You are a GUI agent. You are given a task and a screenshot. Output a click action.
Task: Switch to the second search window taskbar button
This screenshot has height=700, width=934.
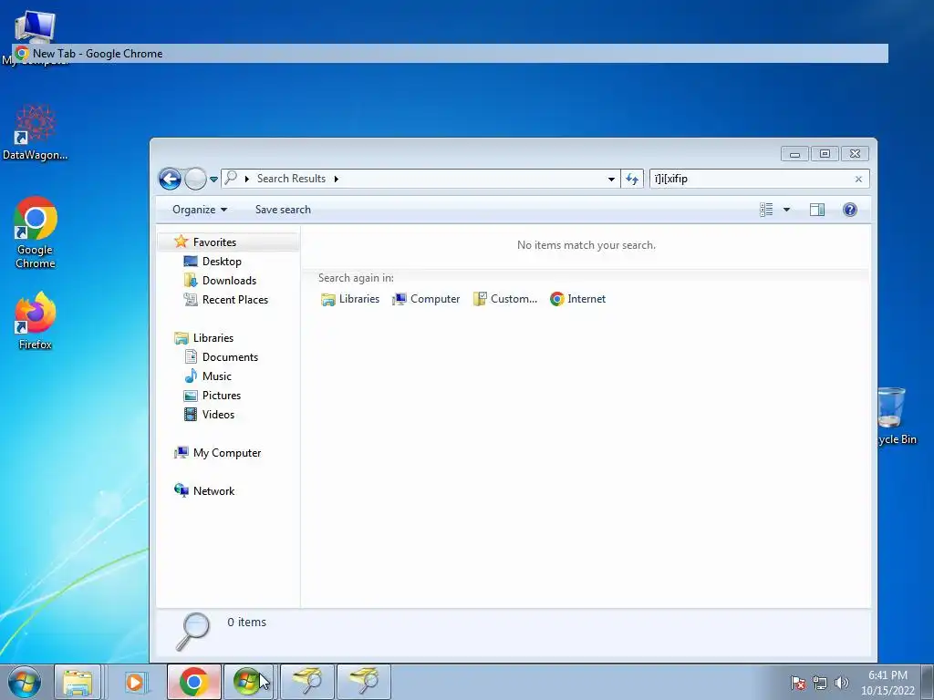(x=364, y=682)
